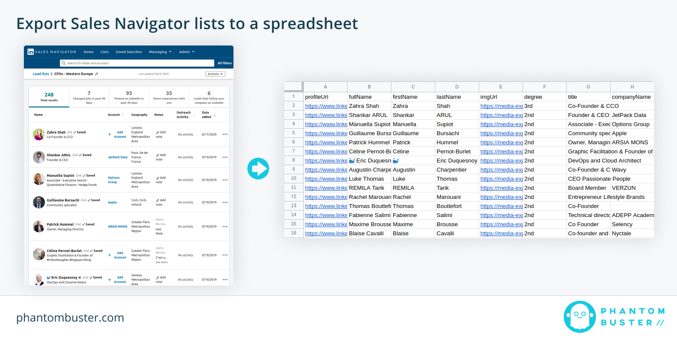
Task: Select the 248 Total results tab
Action: tap(49, 97)
